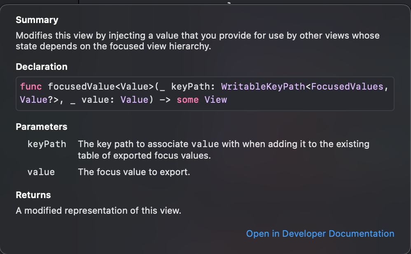Click the Parameters heading
The image size is (411, 254).
click(x=42, y=127)
